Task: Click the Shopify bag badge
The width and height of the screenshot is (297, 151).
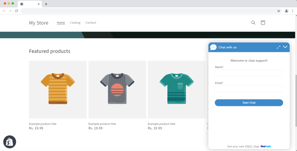Action: [10, 142]
